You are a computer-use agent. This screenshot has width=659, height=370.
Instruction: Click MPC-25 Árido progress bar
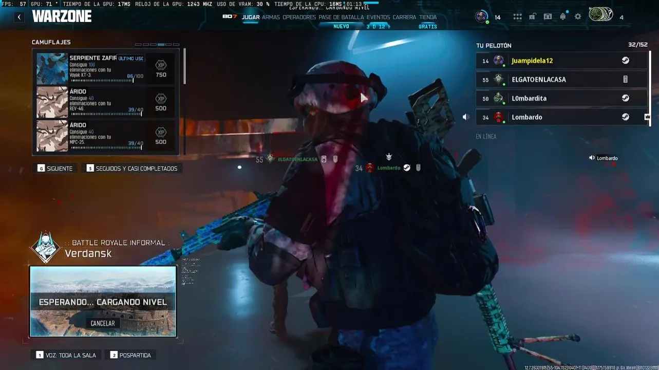tap(106, 147)
